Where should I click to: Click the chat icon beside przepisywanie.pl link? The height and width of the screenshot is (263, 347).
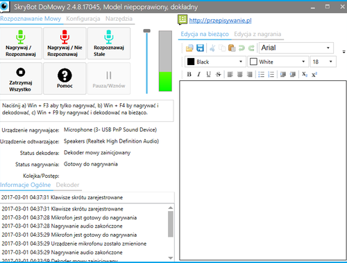[183, 20]
